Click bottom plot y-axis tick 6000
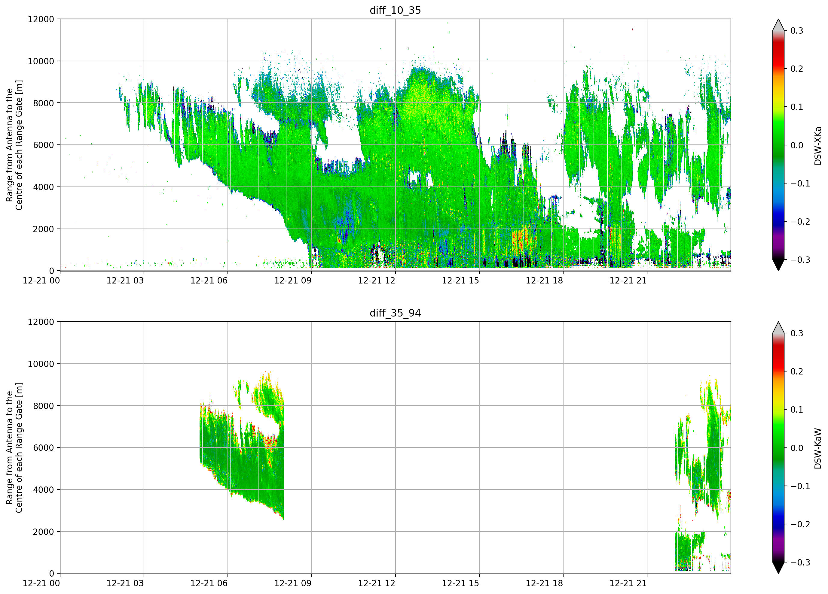828x594 pixels. coord(44,448)
